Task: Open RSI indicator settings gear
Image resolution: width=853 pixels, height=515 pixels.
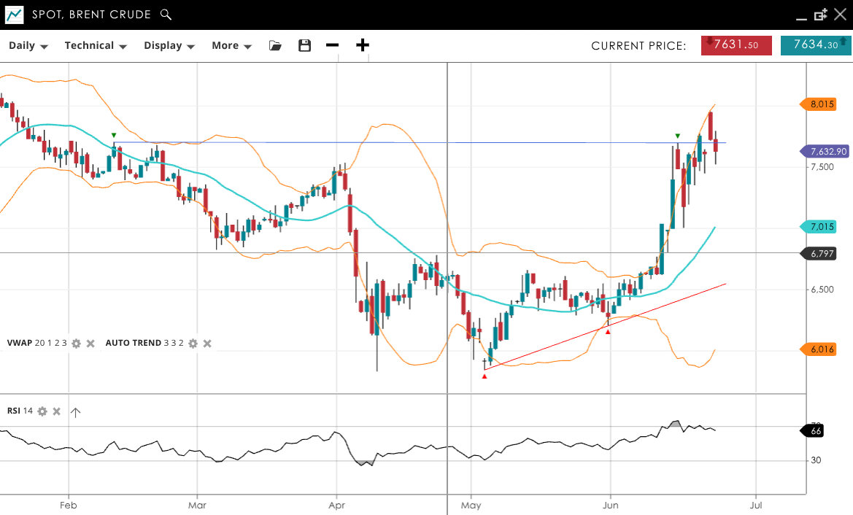Action: pyautogui.click(x=42, y=411)
